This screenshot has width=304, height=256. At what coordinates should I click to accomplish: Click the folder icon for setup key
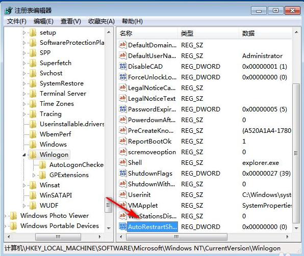[x=33, y=33]
